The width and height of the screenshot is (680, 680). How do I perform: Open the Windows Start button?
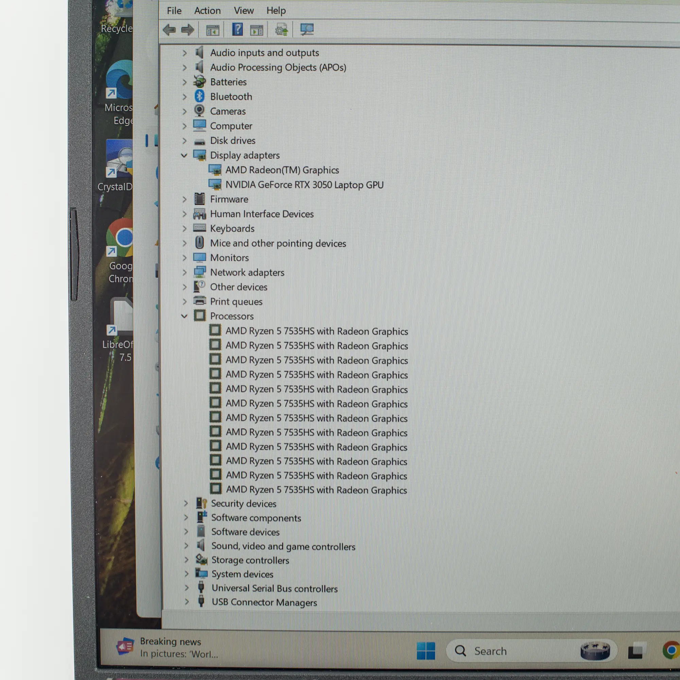point(426,651)
